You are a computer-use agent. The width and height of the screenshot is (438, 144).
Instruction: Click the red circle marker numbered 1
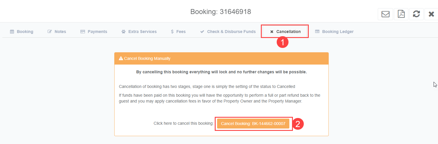click(x=283, y=42)
